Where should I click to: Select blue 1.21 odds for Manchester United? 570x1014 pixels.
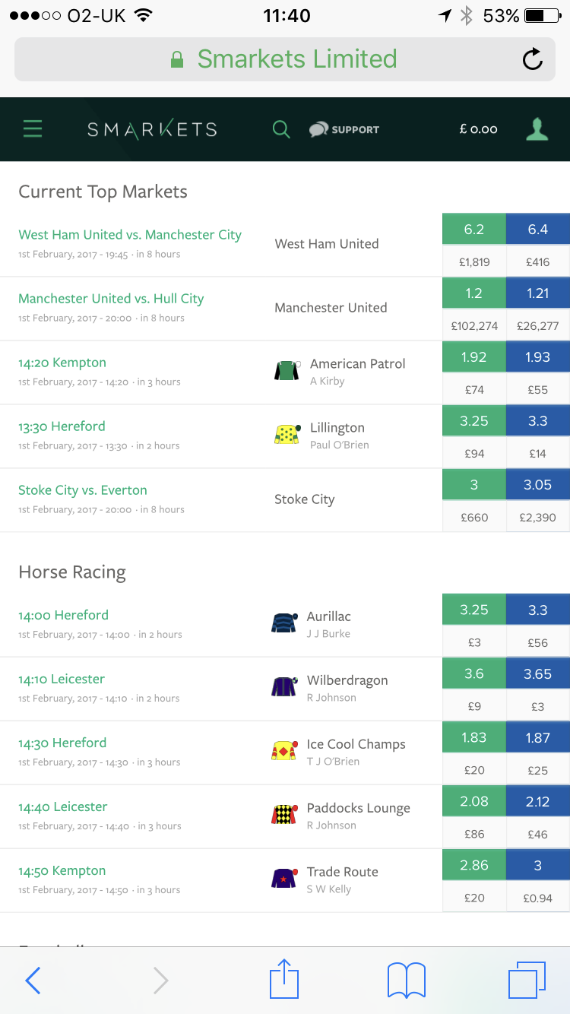537,293
